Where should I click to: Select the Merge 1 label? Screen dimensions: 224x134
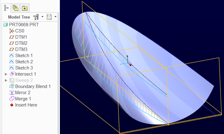(x=23, y=99)
